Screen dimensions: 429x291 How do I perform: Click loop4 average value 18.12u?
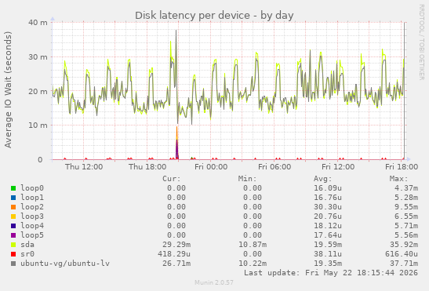pyautogui.click(x=328, y=226)
